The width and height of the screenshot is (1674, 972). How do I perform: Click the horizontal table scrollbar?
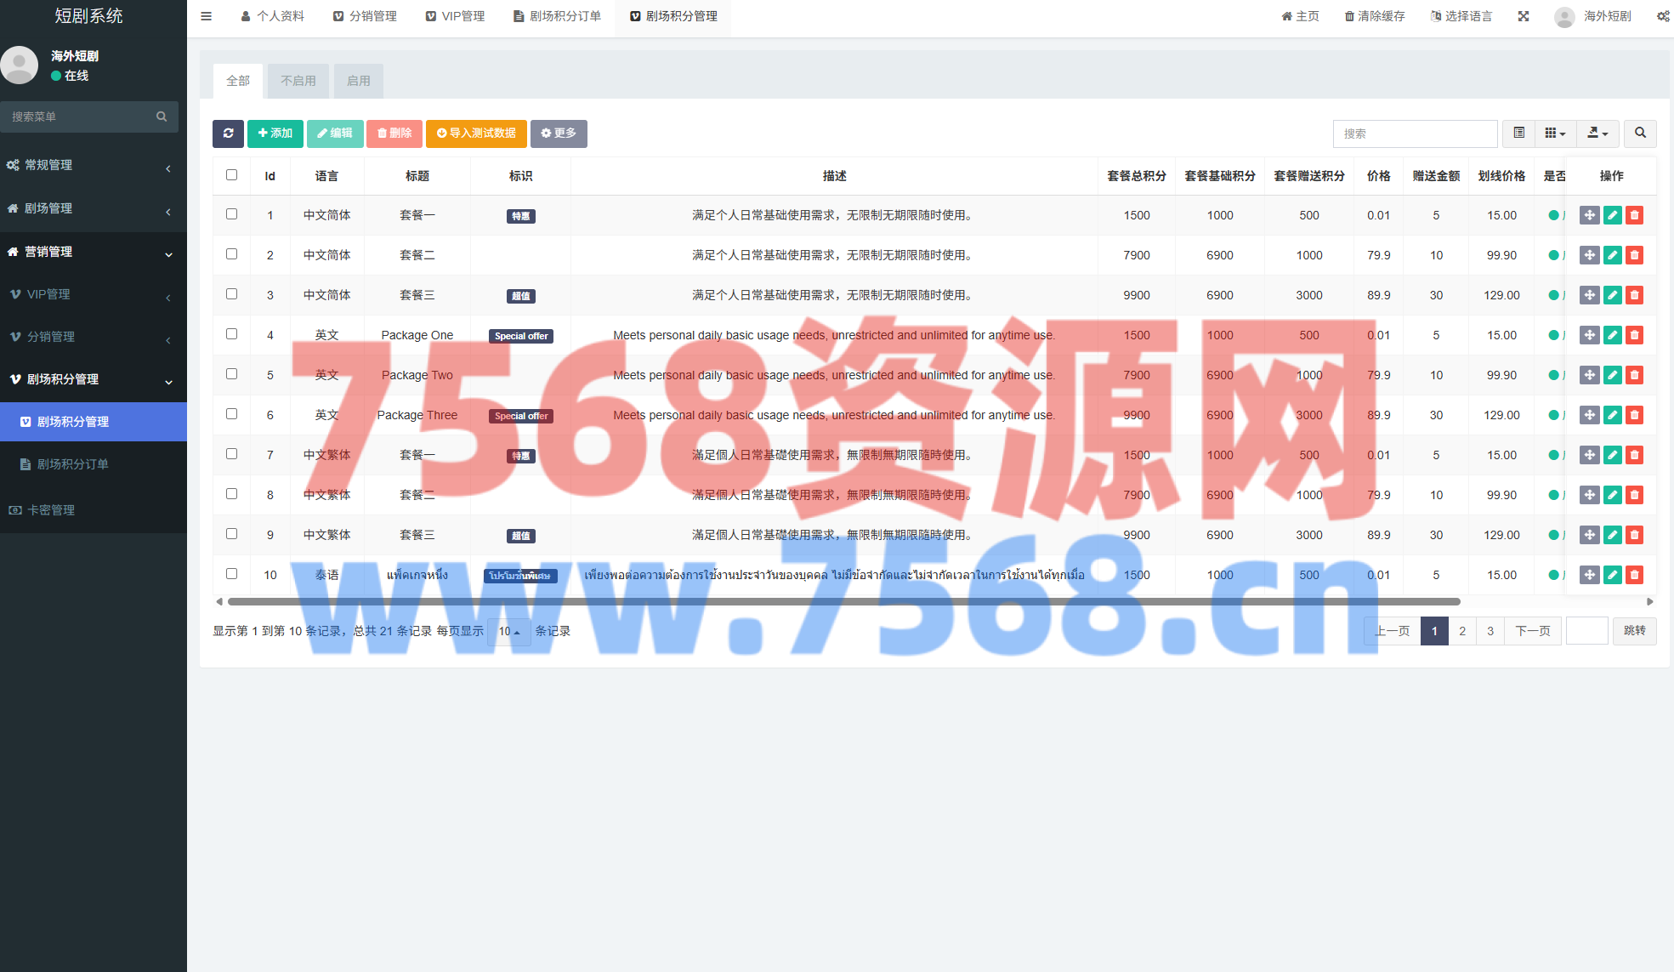[843, 601]
